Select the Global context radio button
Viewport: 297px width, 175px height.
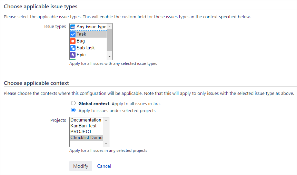click(73, 103)
